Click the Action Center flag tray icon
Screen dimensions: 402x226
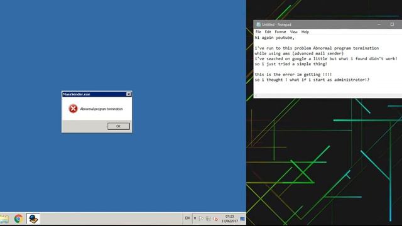click(201, 218)
